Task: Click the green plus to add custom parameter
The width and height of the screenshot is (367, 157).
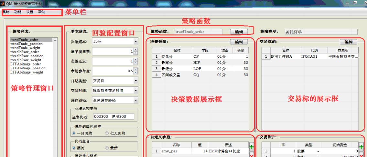Action: 252,146
